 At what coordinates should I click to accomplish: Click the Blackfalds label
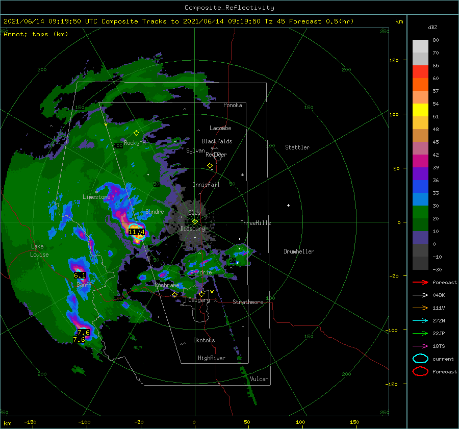tap(217, 141)
